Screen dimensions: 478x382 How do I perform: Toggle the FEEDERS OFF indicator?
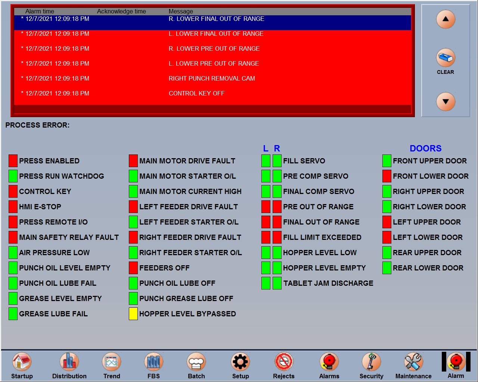coord(133,267)
